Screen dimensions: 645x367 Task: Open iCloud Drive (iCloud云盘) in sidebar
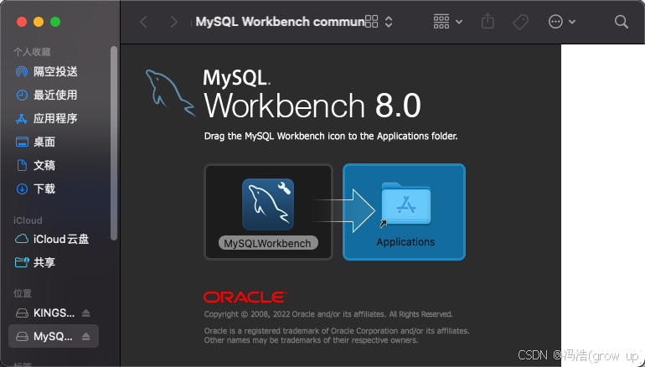54,239
